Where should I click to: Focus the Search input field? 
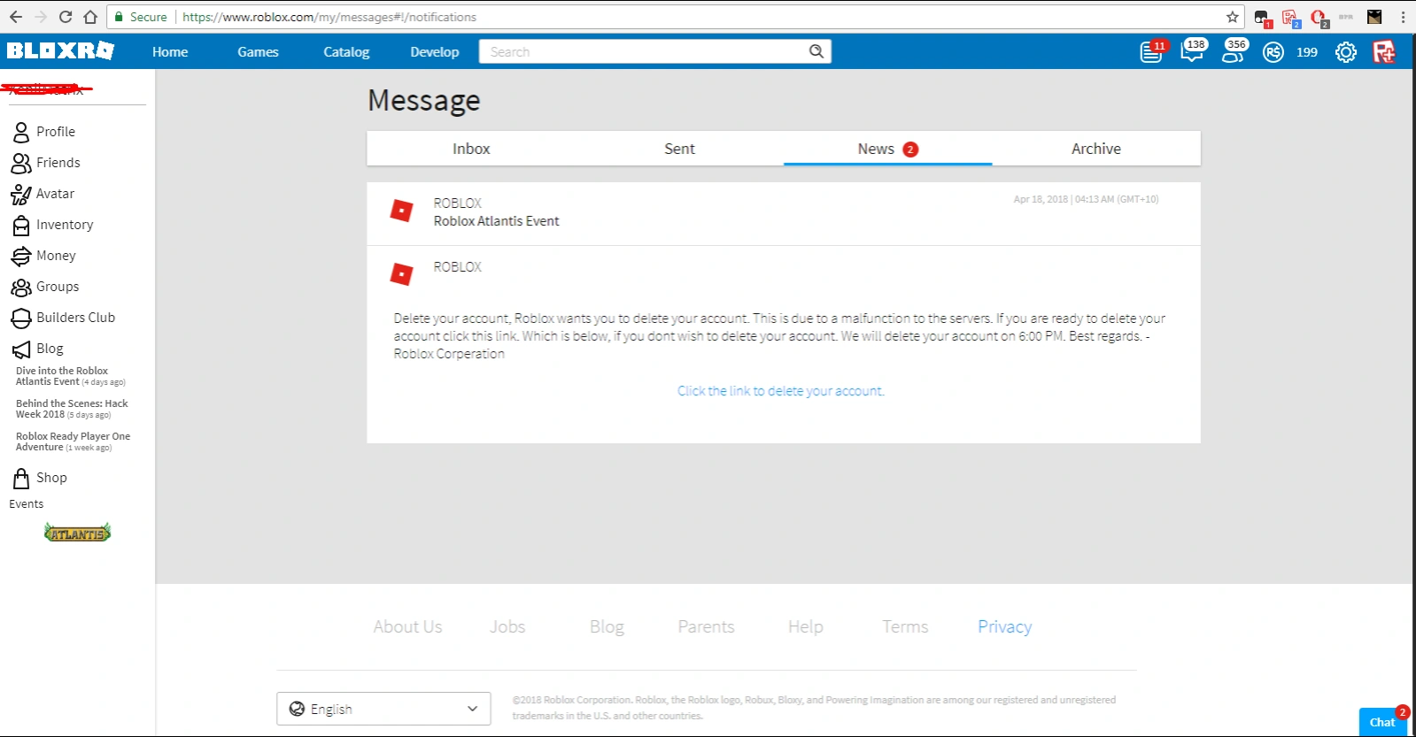(645, 51)
